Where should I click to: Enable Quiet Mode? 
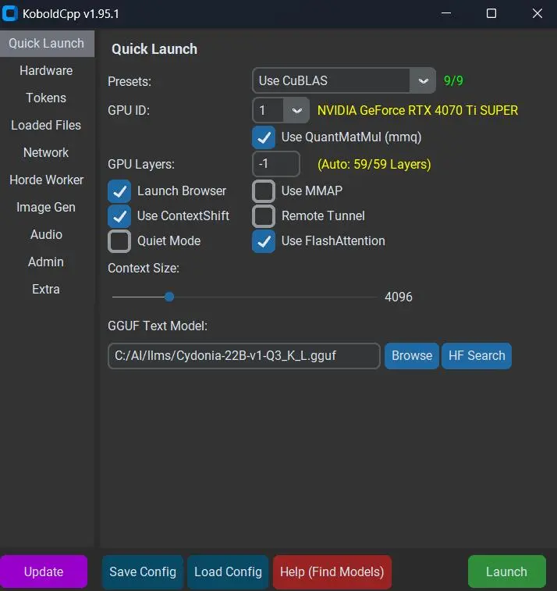pos(119,240)
